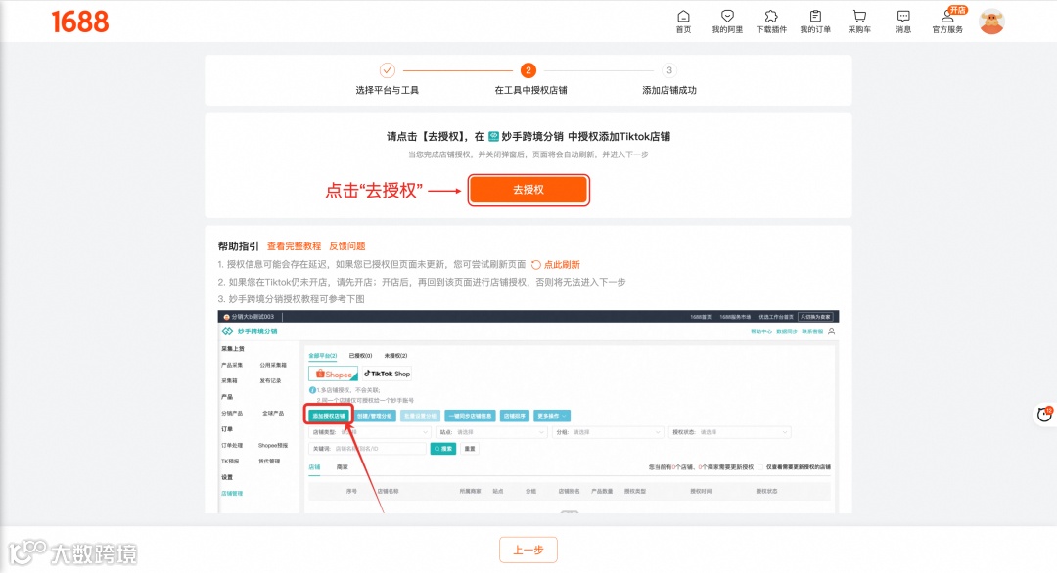Click the 帮助指引 heading text

click(238, 246)
